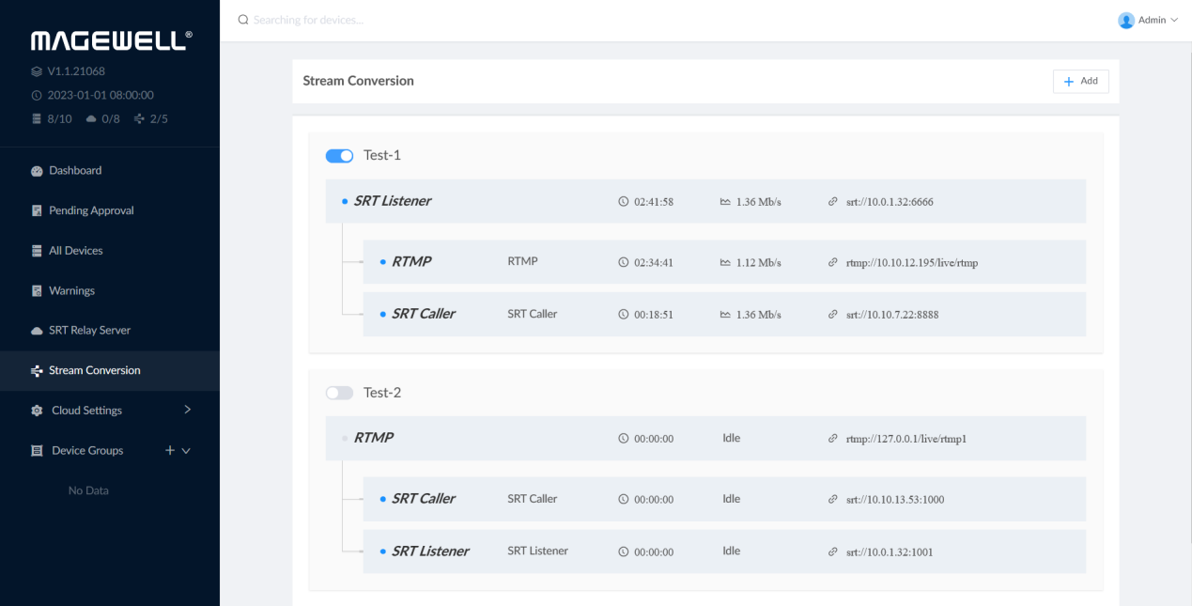
Task: Disable the Test-1 stream conversion toggle
Action: 339,156
